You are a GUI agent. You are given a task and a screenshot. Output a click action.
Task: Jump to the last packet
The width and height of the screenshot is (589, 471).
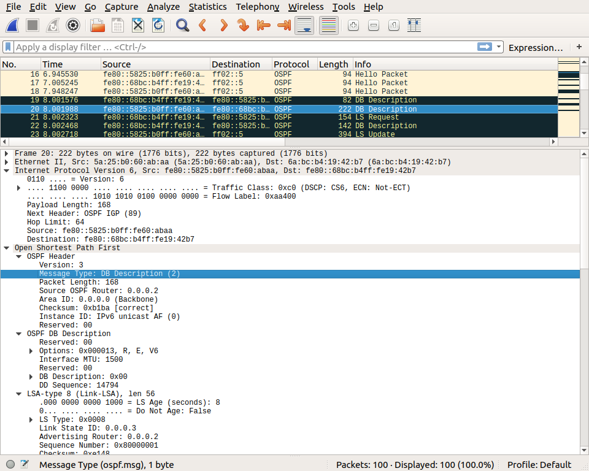click(284, 26)
